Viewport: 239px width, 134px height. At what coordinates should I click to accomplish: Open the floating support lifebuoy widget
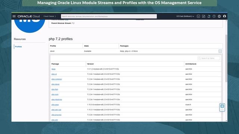[222, 107]
